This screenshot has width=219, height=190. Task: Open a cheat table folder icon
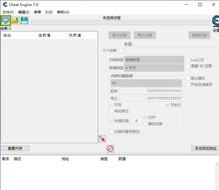[15, 21]
